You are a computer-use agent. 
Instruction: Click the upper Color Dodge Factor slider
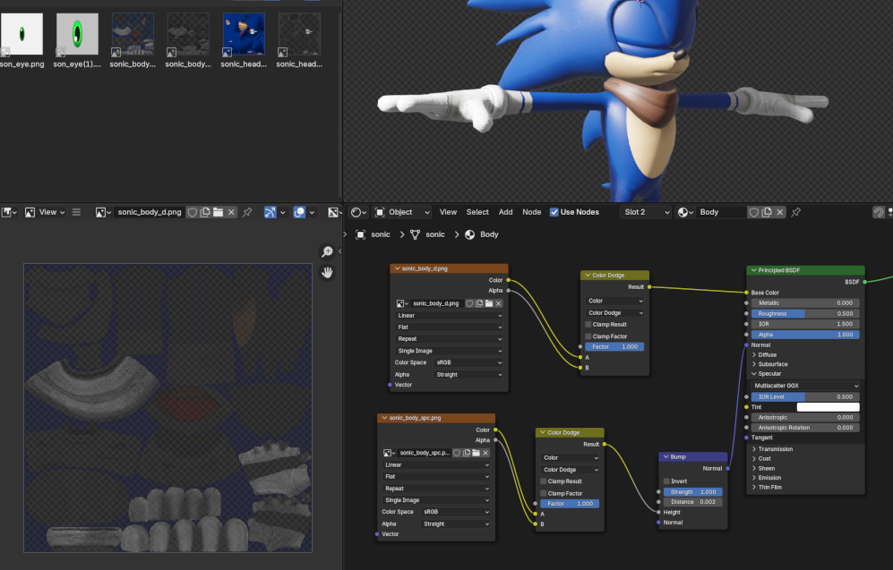[615, 347]
